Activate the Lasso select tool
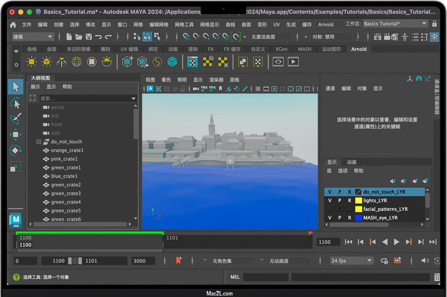Screen dimensions: 447x297 click(x=15, y=103)
